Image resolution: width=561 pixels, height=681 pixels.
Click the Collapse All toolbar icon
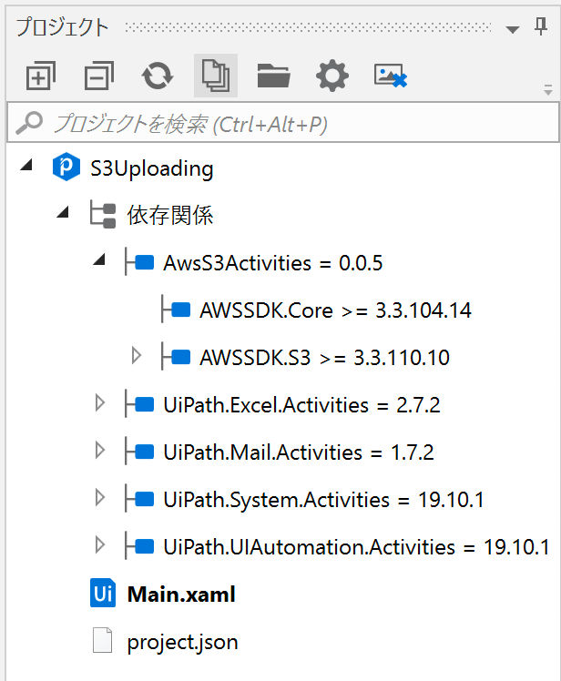click(x=98, y=77)
